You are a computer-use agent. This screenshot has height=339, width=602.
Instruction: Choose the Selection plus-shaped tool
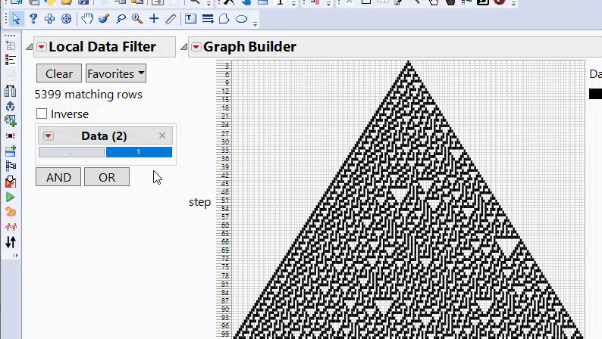pyautogui.click(x=49, y=18)
